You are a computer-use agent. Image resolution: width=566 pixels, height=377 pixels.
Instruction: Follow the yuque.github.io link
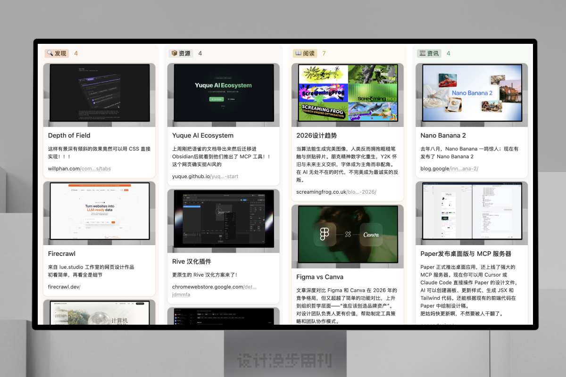pos(205,176)
